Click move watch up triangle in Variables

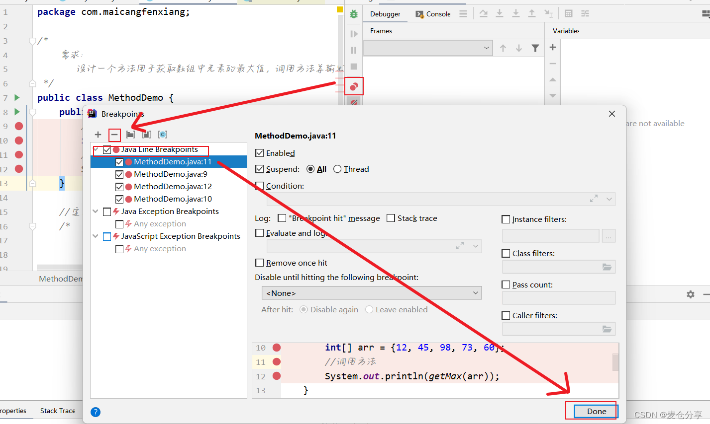coord(553,79)
